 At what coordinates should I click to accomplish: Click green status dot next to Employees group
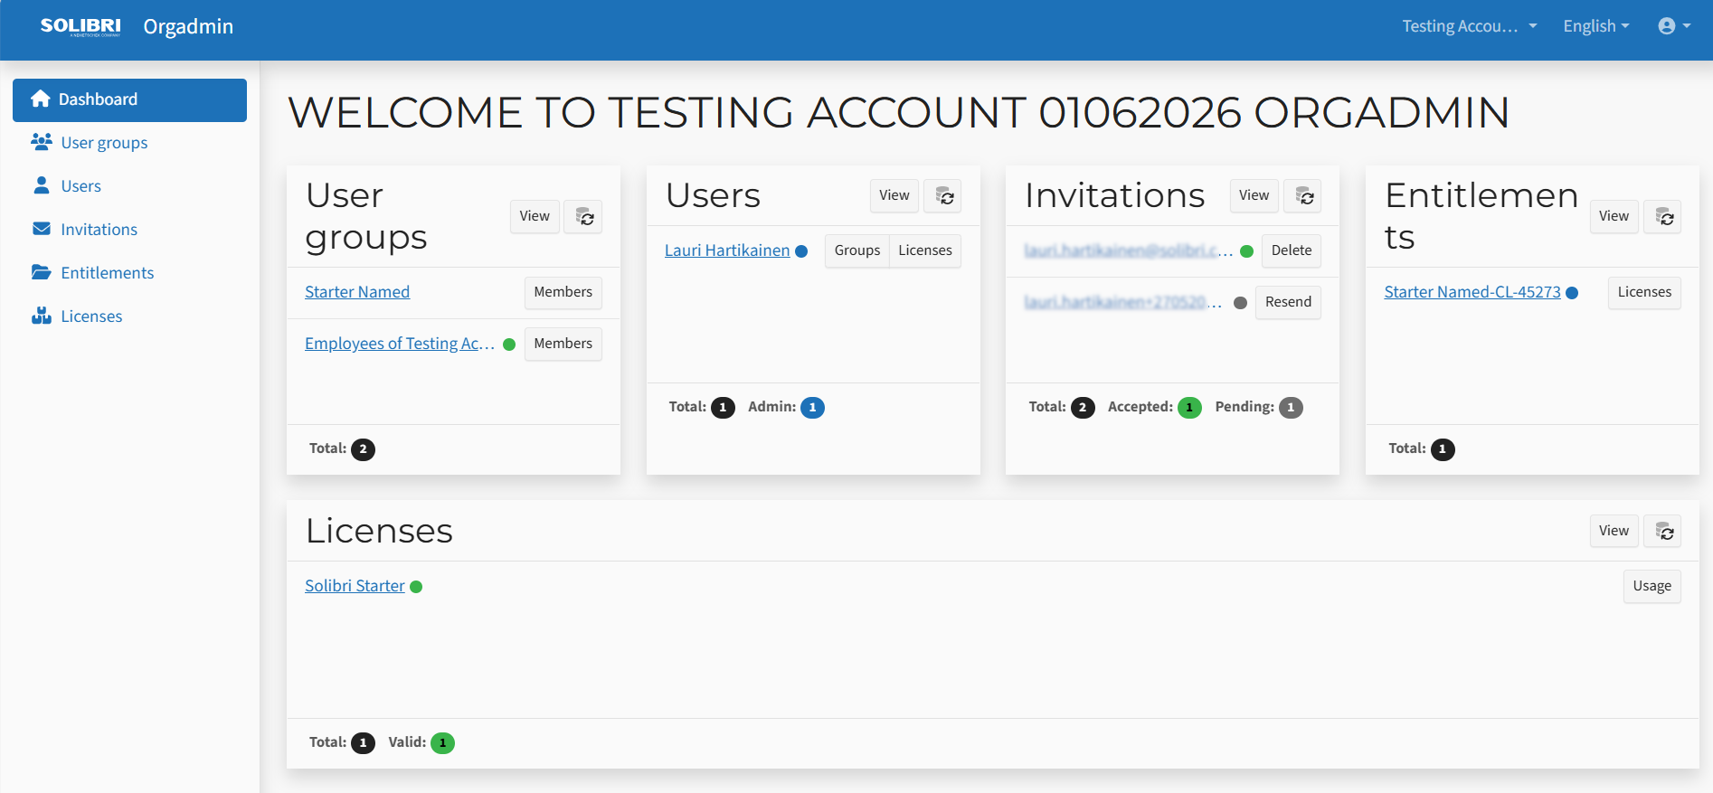[509, 345]
